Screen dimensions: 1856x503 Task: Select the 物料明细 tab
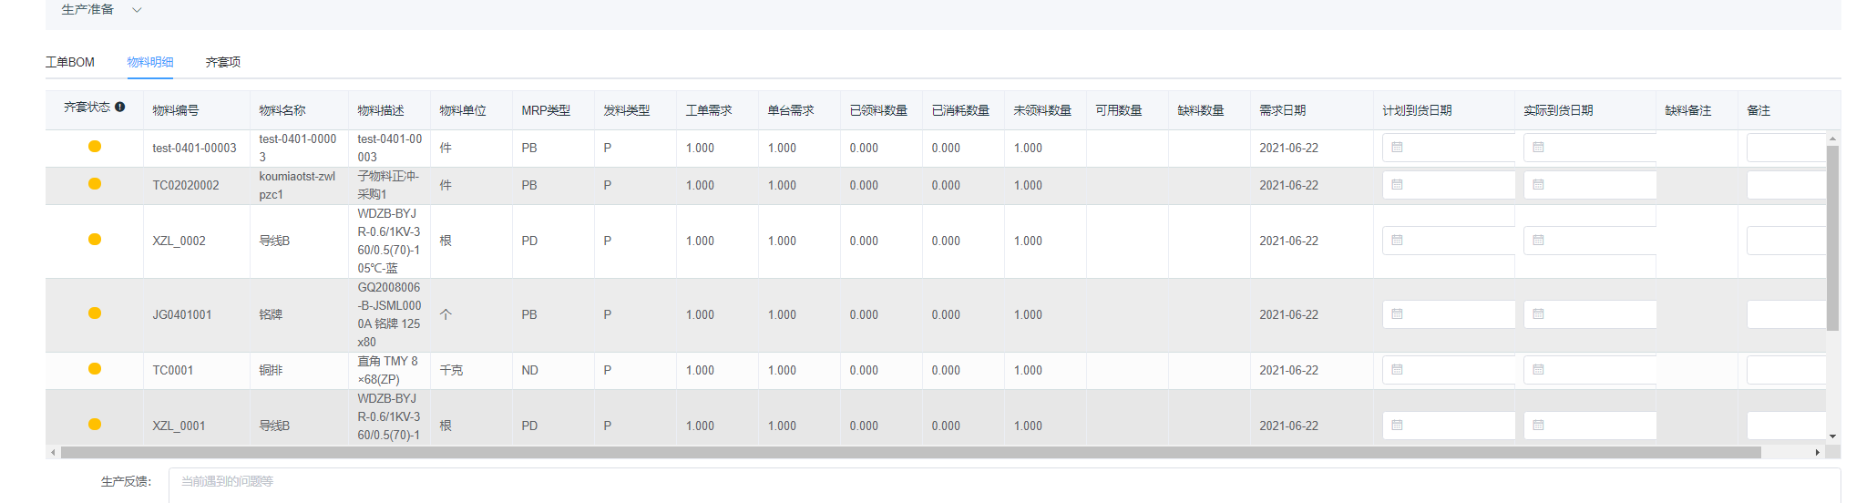pyautogui.click(x=150, y=62)
